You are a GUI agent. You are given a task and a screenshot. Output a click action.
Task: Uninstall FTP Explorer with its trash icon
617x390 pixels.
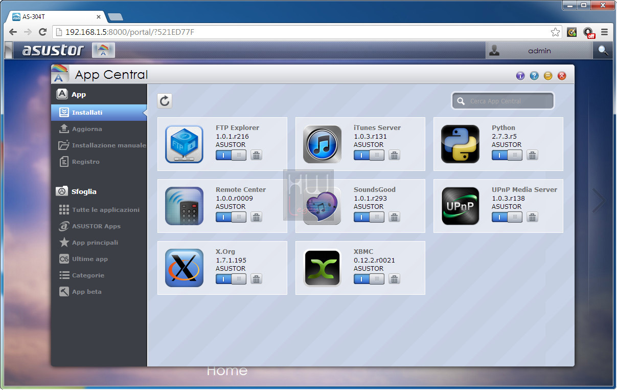(x=257, y=155)
